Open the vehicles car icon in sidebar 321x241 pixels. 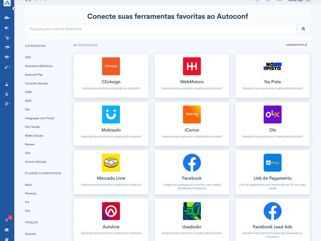point(7,18)
